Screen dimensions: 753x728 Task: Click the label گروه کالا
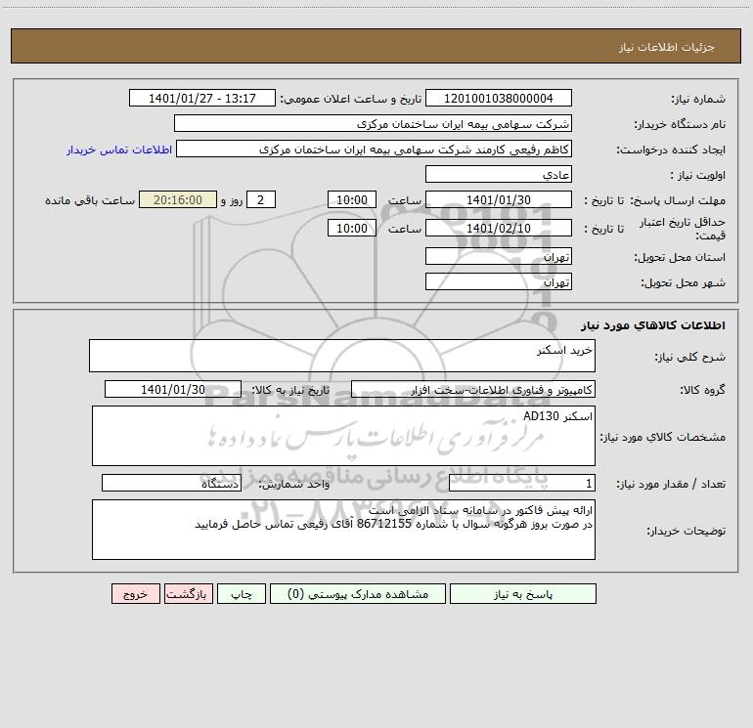point(702,390)
